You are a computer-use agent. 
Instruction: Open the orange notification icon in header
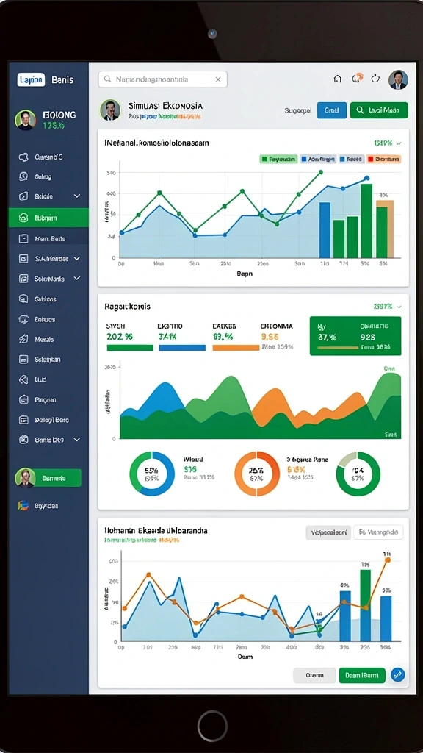[357, 79]
